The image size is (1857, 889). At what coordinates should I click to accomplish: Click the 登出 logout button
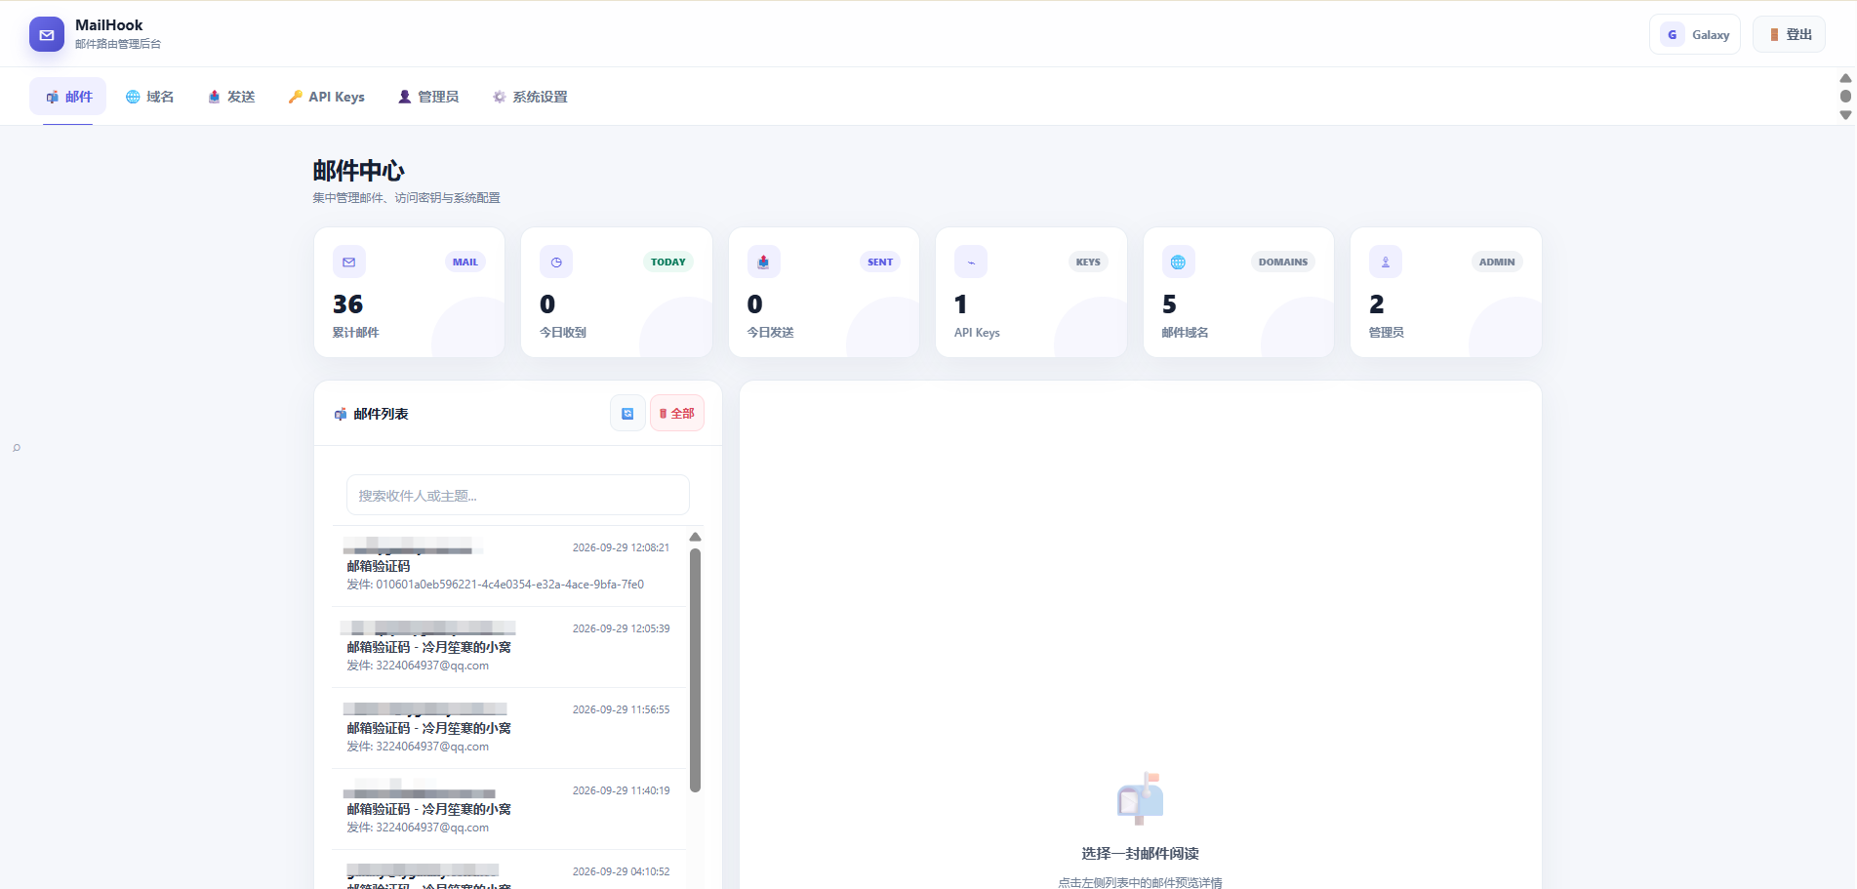click(x=1789, y=34)
